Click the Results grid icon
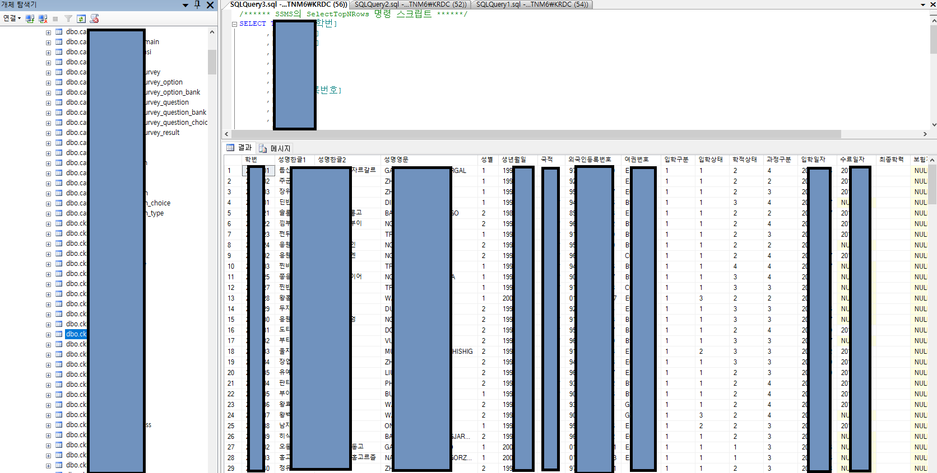Viewport: 937px width, 473px height. [x=230, y=148]
